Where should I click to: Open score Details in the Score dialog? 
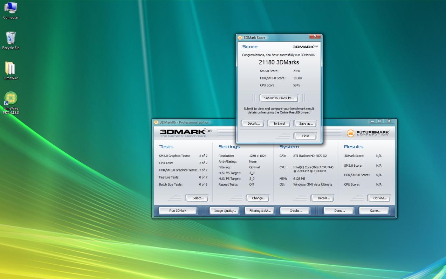coord(253,124)
